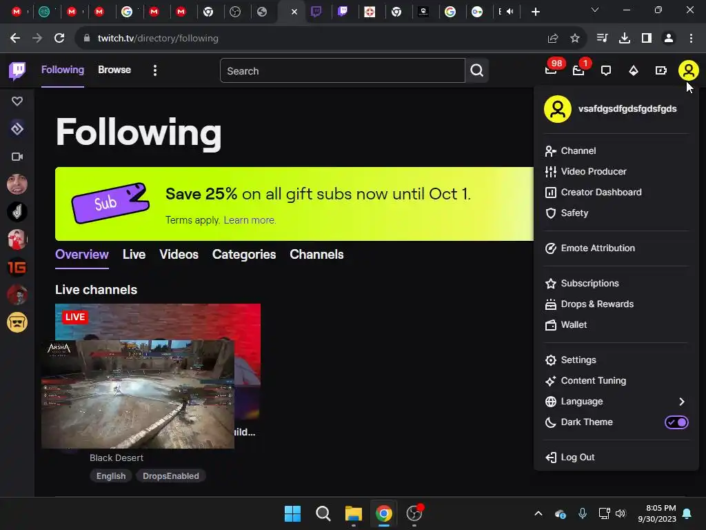Open the first face avatar channel in sidebar
This screenshot has height=530, width=706.
coord(17,184)
